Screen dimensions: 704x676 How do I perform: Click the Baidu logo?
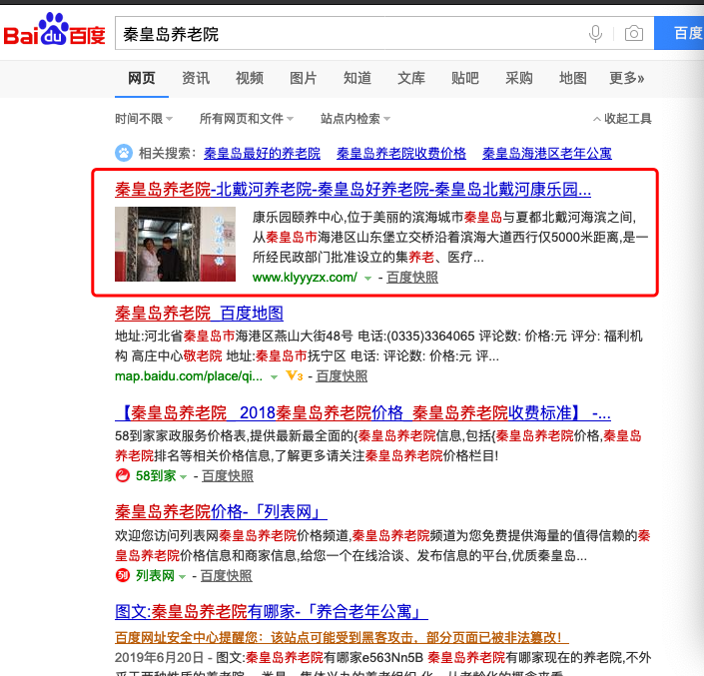click(54, 30)
